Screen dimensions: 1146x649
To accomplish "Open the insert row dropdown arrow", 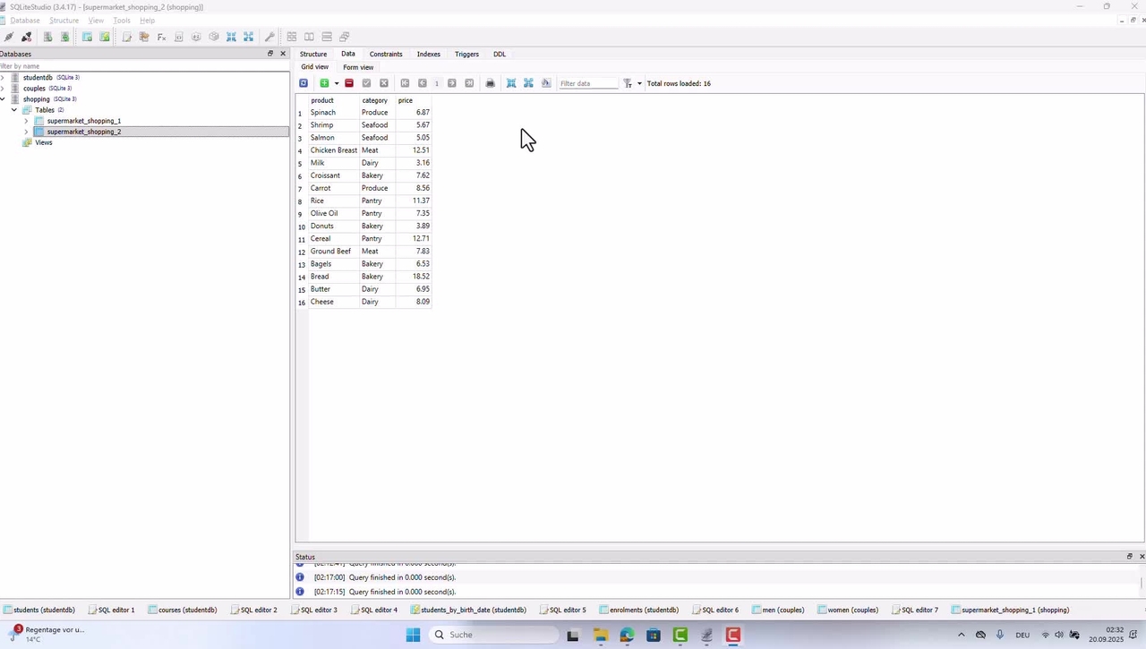I will click(337, 83).
